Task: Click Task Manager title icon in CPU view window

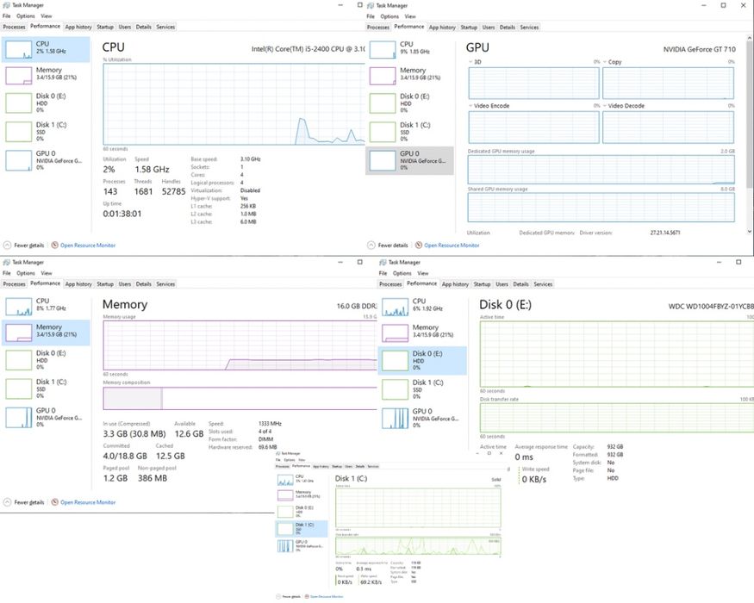Action: pos(6,5)
